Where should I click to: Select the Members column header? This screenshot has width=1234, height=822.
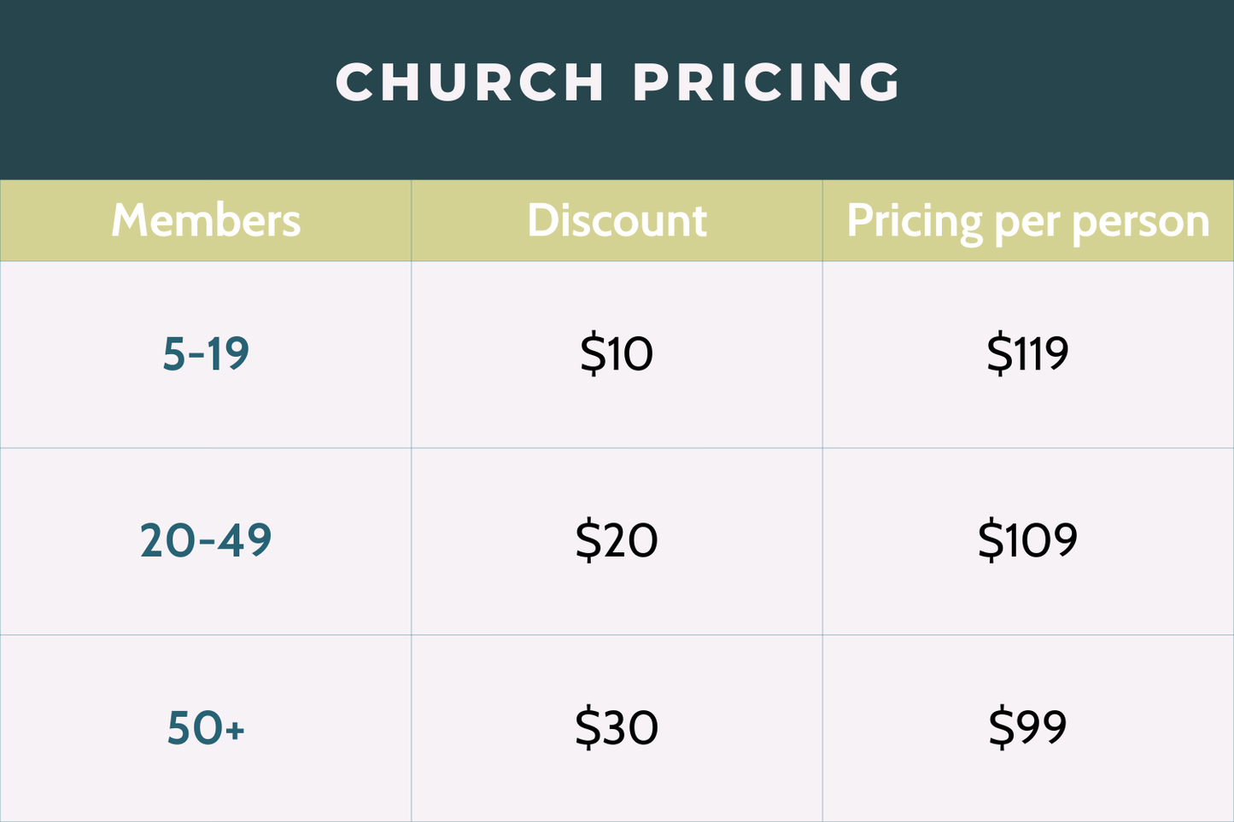tap(206, 220)
